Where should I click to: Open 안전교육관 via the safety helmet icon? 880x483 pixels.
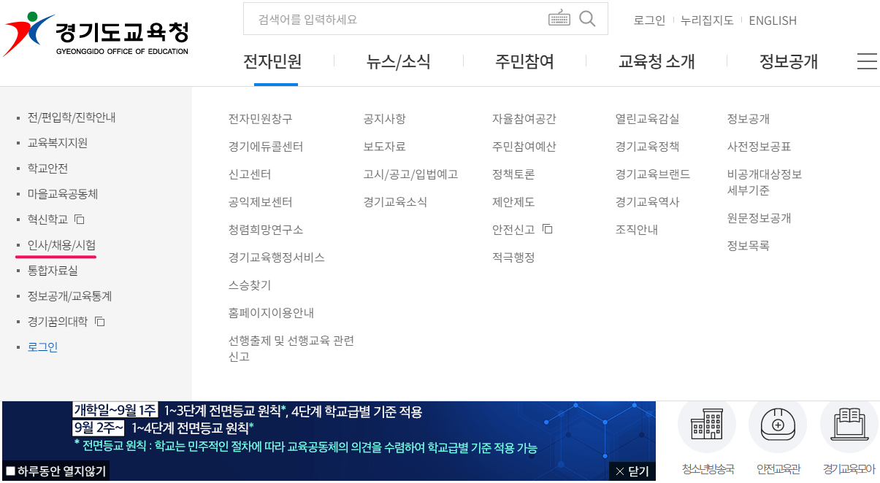(777, 425)
